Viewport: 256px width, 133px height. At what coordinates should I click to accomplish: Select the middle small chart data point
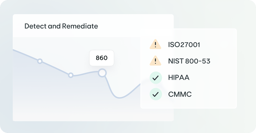point(71,75)
